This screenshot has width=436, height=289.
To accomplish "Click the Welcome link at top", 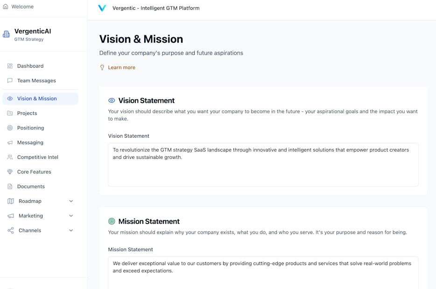I will click(22, 7).
